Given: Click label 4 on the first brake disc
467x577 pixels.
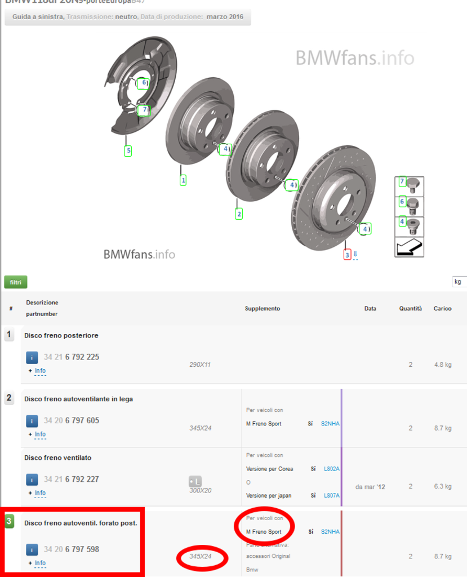Looking at the screenshot, I should click(x=225, y=149).
